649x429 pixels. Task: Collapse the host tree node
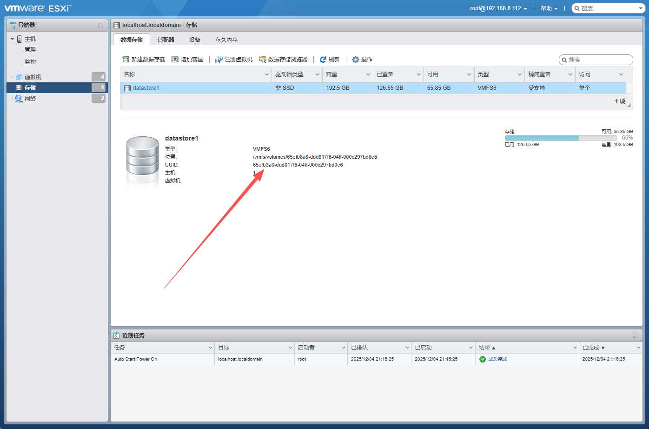(x=13, y=39)
